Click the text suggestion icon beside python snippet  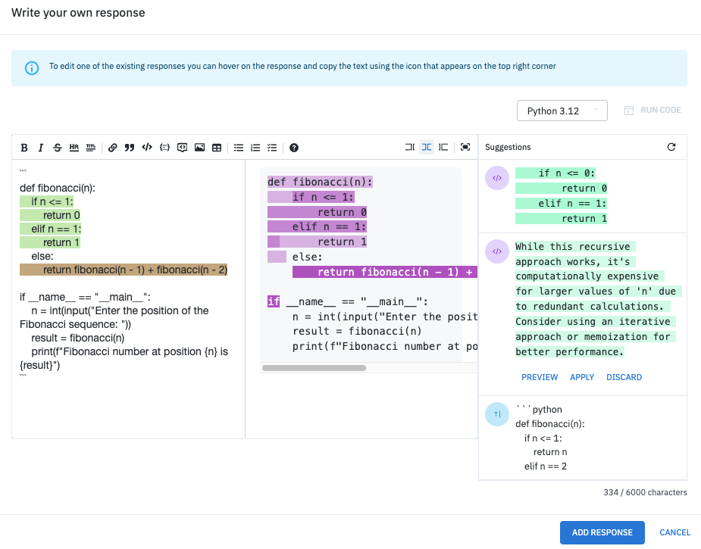(497, 414)
